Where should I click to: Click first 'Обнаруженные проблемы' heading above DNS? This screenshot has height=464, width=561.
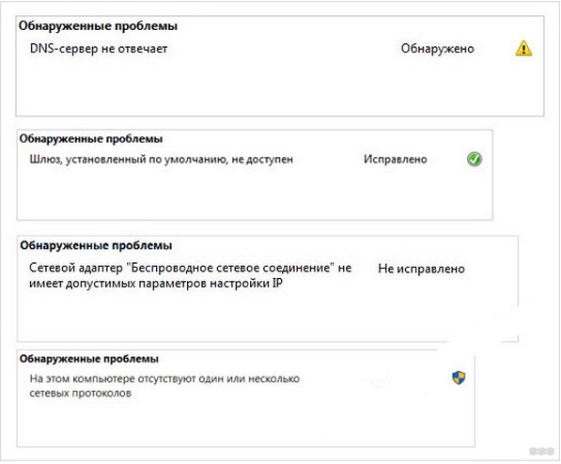click(98, 26)
